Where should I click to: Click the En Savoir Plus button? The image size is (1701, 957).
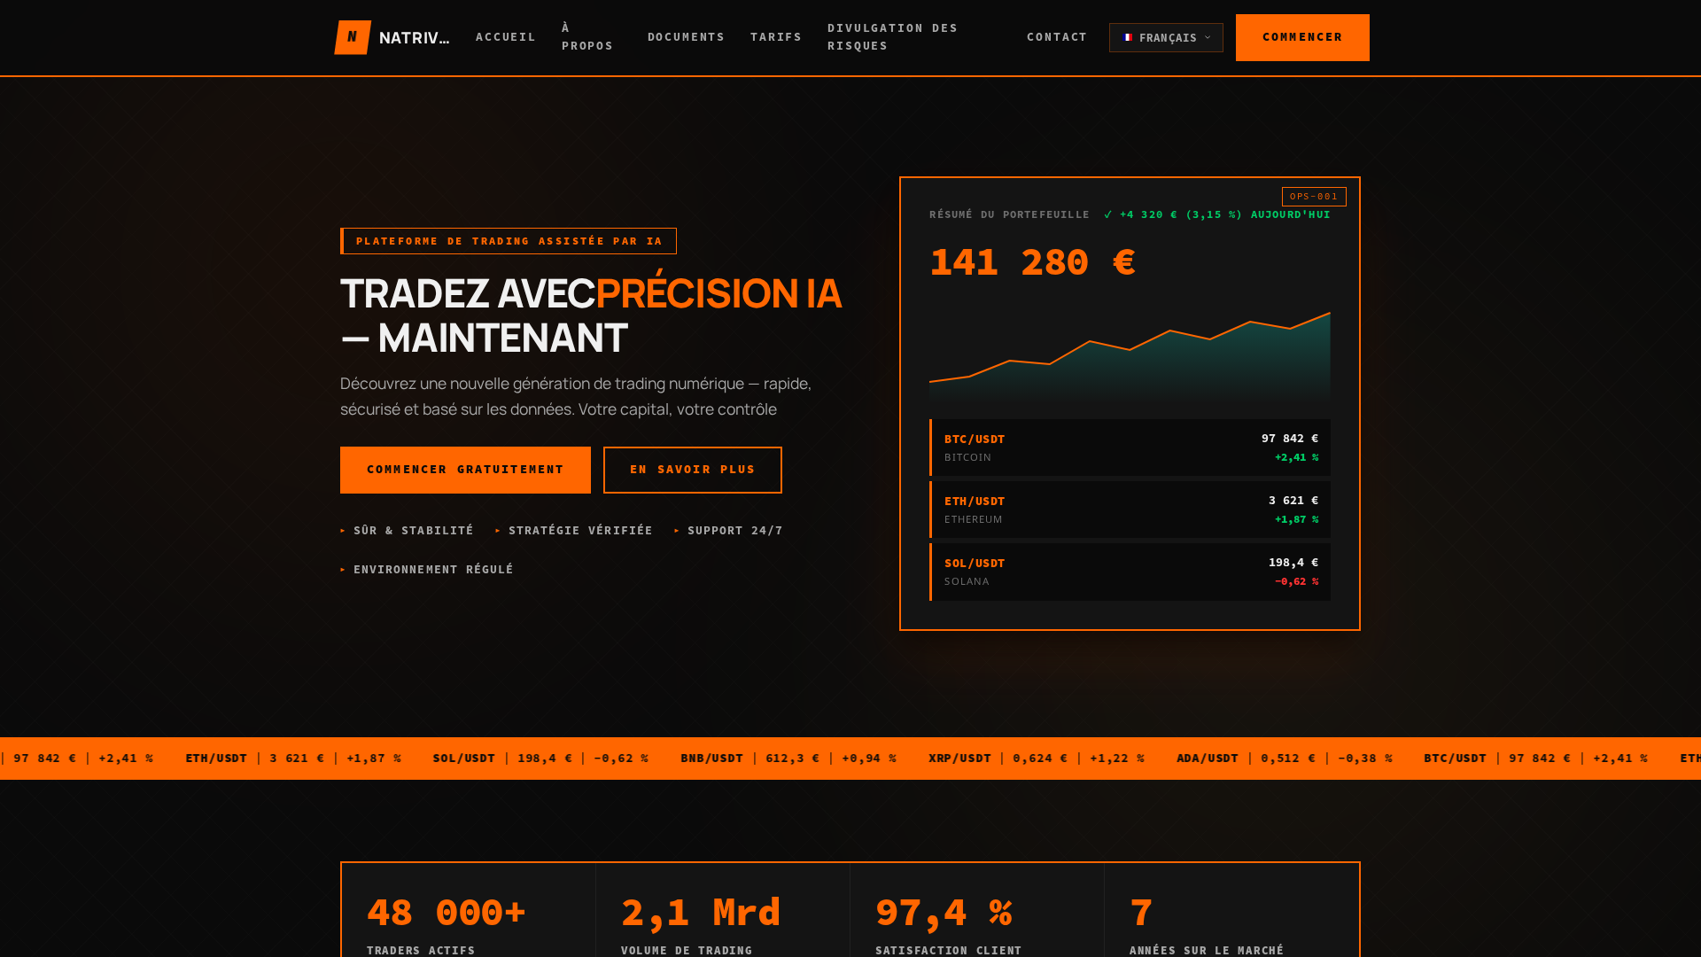(x=693, y=470)
